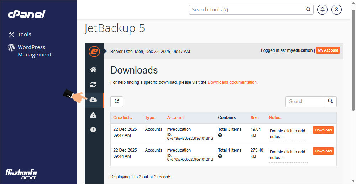Open the Restore & Download sync icon
The width and height of the screenshot is (356, 184).
93,85
